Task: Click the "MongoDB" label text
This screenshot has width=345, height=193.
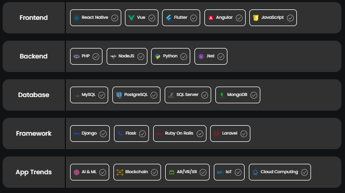Action: tap(237, 94)
